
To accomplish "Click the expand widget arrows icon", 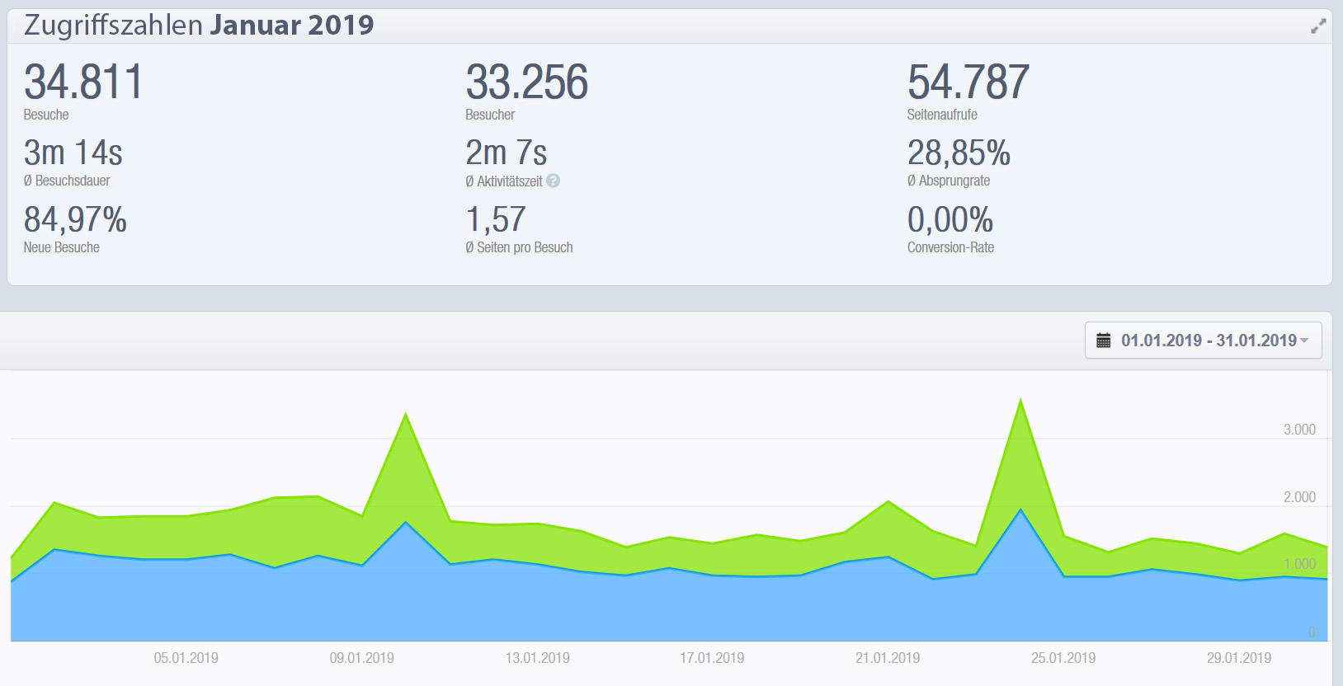I will point(1317,26).
